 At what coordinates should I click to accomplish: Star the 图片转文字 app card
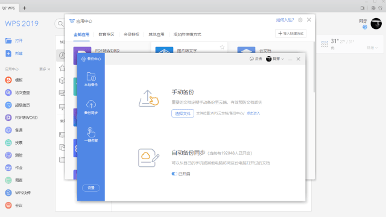[223, 47]
